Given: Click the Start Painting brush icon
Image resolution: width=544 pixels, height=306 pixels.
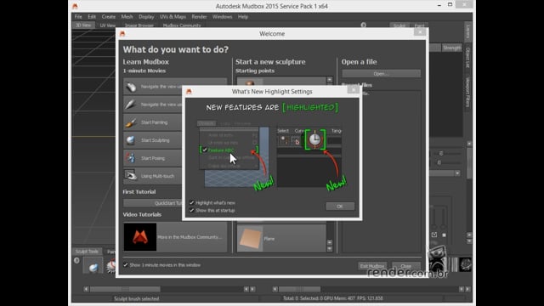Looking at the screenshot, I should 131,122.
